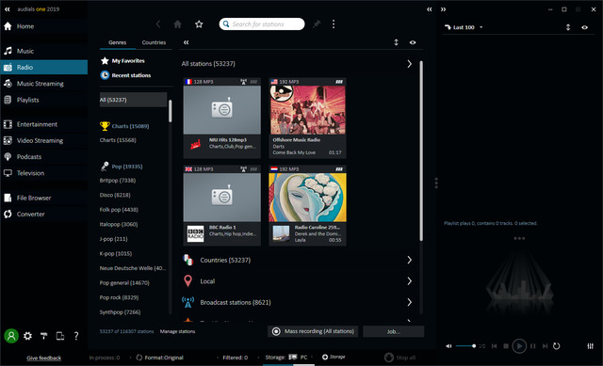Open NRJ Hits 128mp3 station tile
The width and height of the screenshot is (603, 366).
tap(222, 118)
